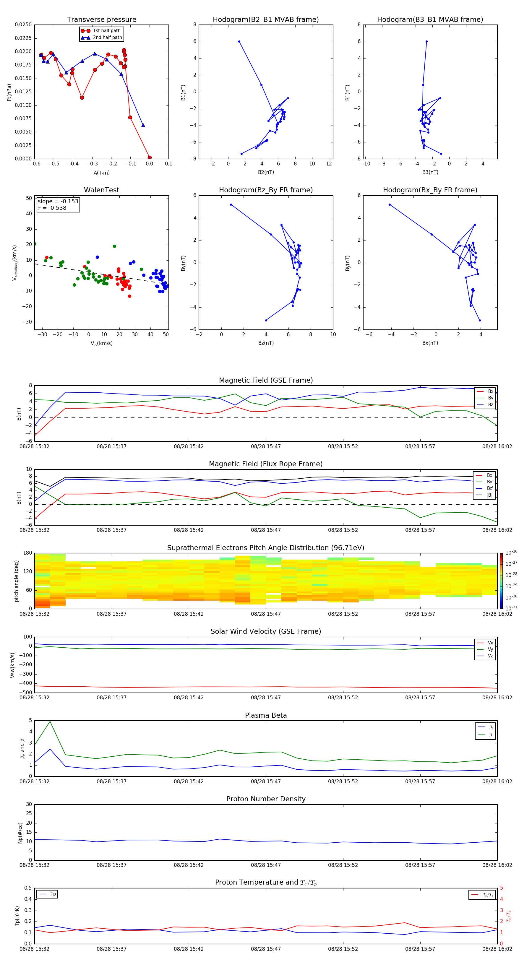Select the Bz' legend entry in Flux Rope plot
532x975 pixels.
[485, 488]
